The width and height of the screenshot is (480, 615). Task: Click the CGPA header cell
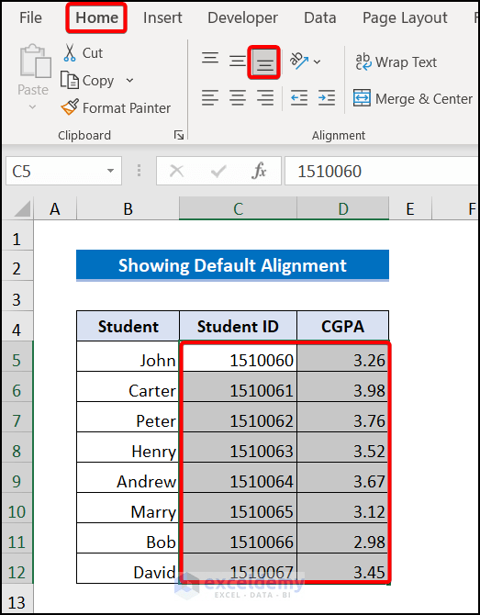click(342, 326)
